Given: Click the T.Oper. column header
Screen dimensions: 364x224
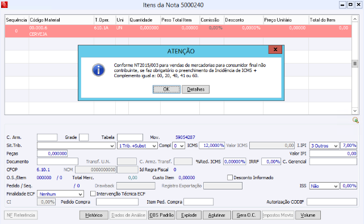Looking at the screenshot, I should click(104, 20).
